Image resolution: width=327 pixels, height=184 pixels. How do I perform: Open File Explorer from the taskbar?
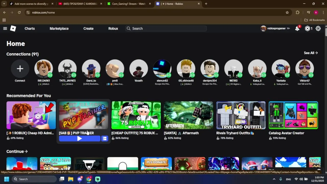71,179
